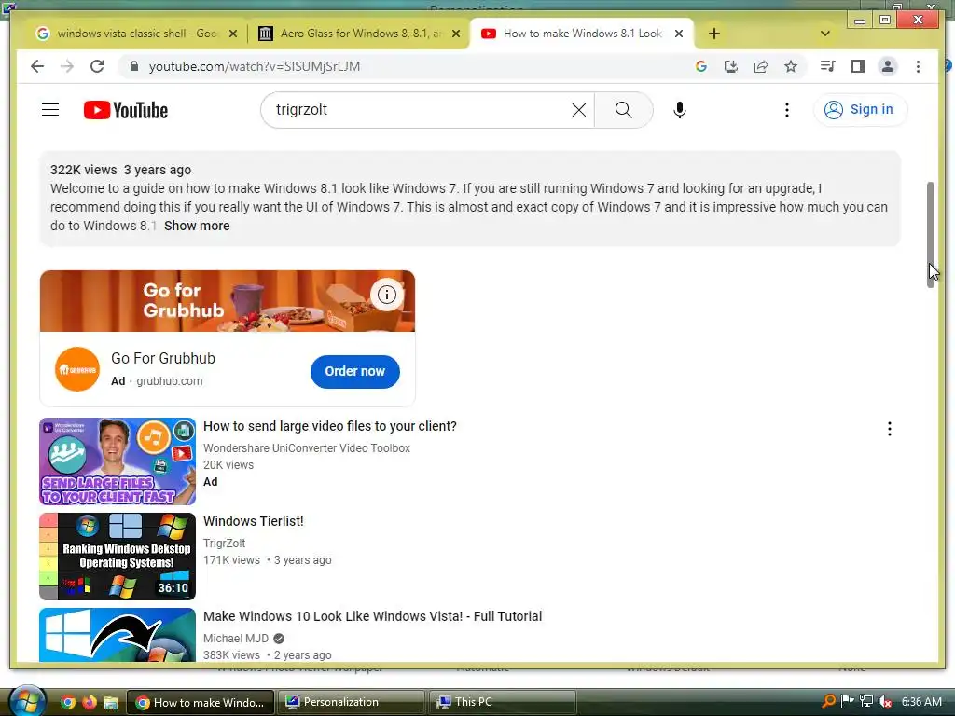Screen dimensions: 955x716
Task: Click the orange Grubhub logo avatar
Action: (x=76, y=369)
